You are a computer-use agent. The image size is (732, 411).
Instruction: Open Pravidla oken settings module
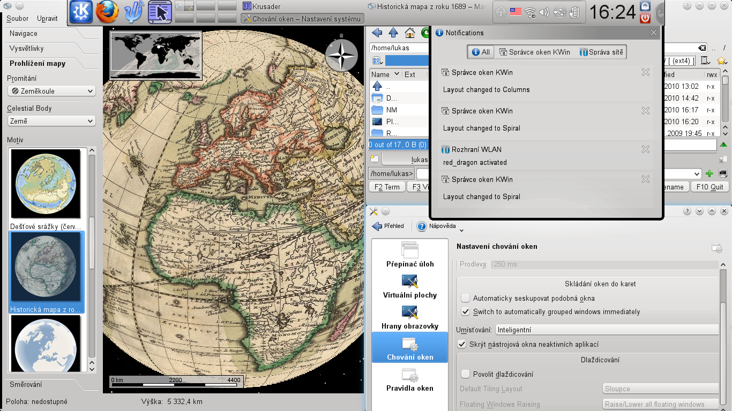tap(410, 378)
